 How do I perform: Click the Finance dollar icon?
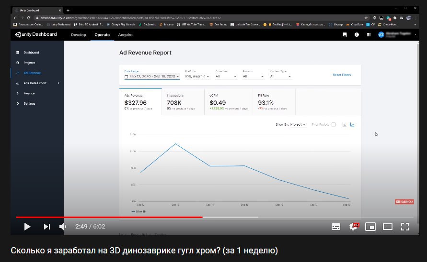click(18, 93)
